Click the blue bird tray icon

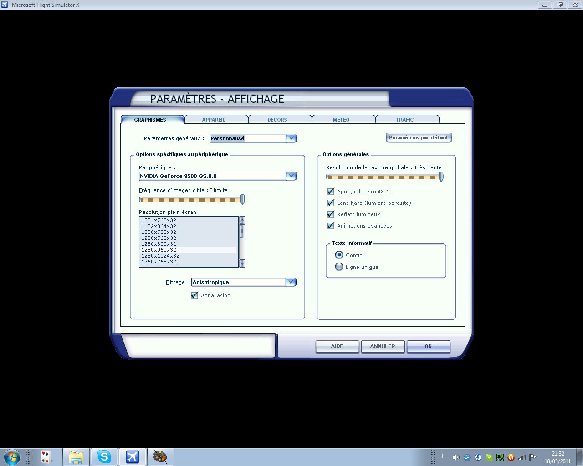tap(467, 457)
